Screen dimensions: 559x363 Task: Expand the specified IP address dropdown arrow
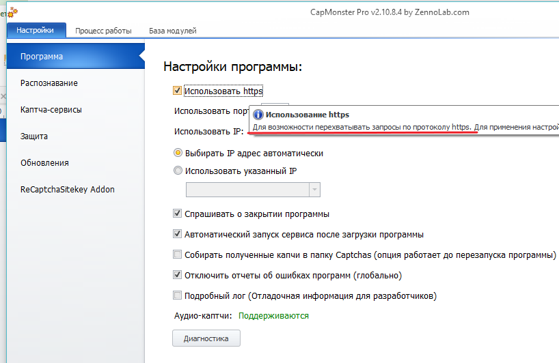click(314, 190)
